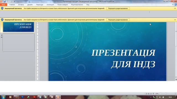The image size is (177, 99).
Task: Click the shield icon in upper Protected View bar
Action: pyautogui.click(x=2, y=8)
